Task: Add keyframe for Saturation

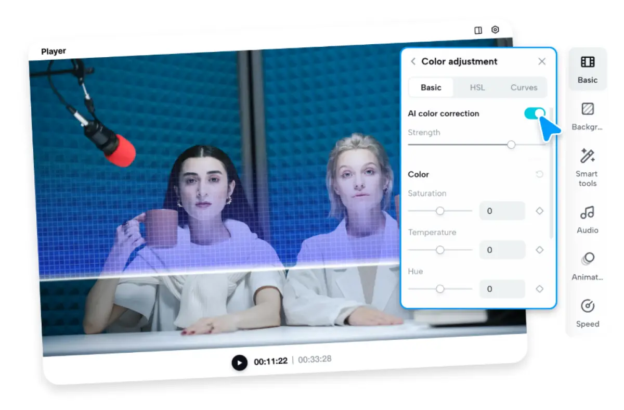Action: (x=539, y=211)
